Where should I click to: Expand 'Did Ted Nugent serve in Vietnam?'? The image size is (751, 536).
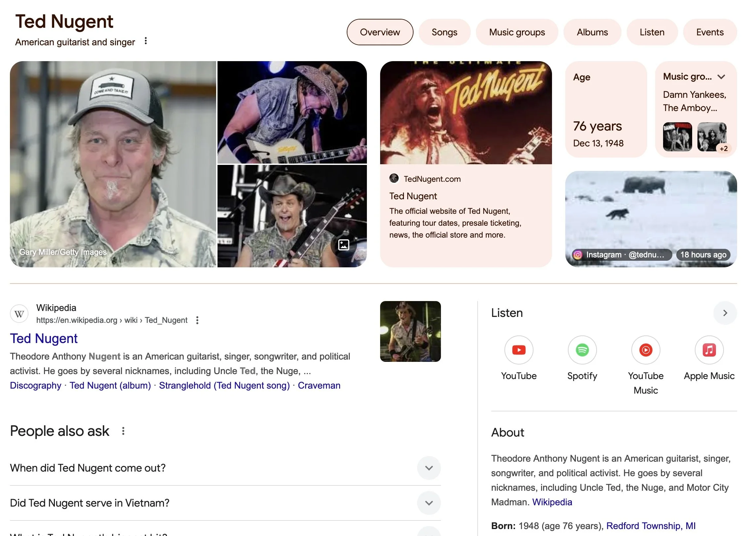pos(429,503)
